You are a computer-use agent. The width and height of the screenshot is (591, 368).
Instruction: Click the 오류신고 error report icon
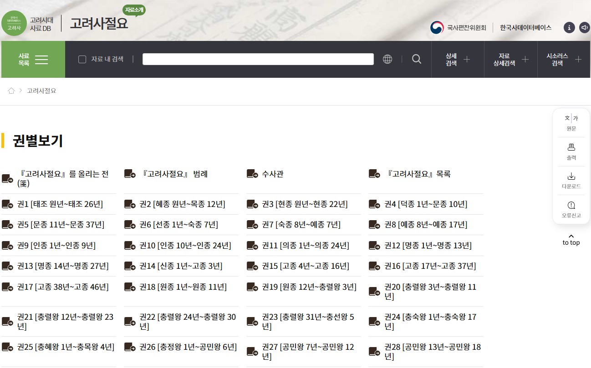pyautogui.click(x=571, y=206)
